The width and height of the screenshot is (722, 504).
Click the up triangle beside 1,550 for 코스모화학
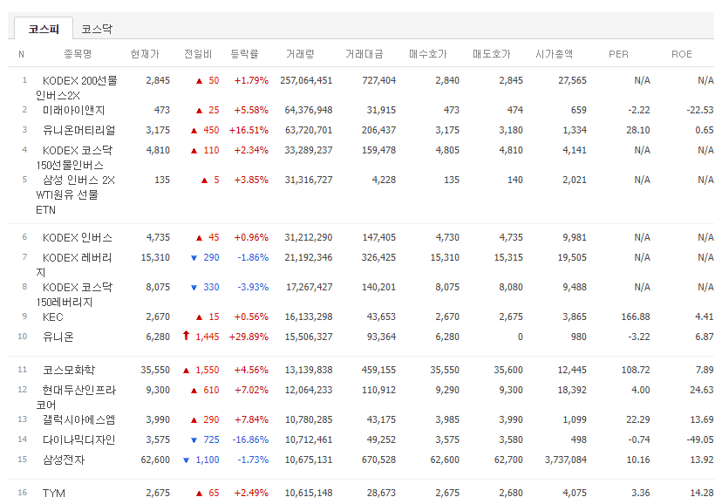[186, 370]
